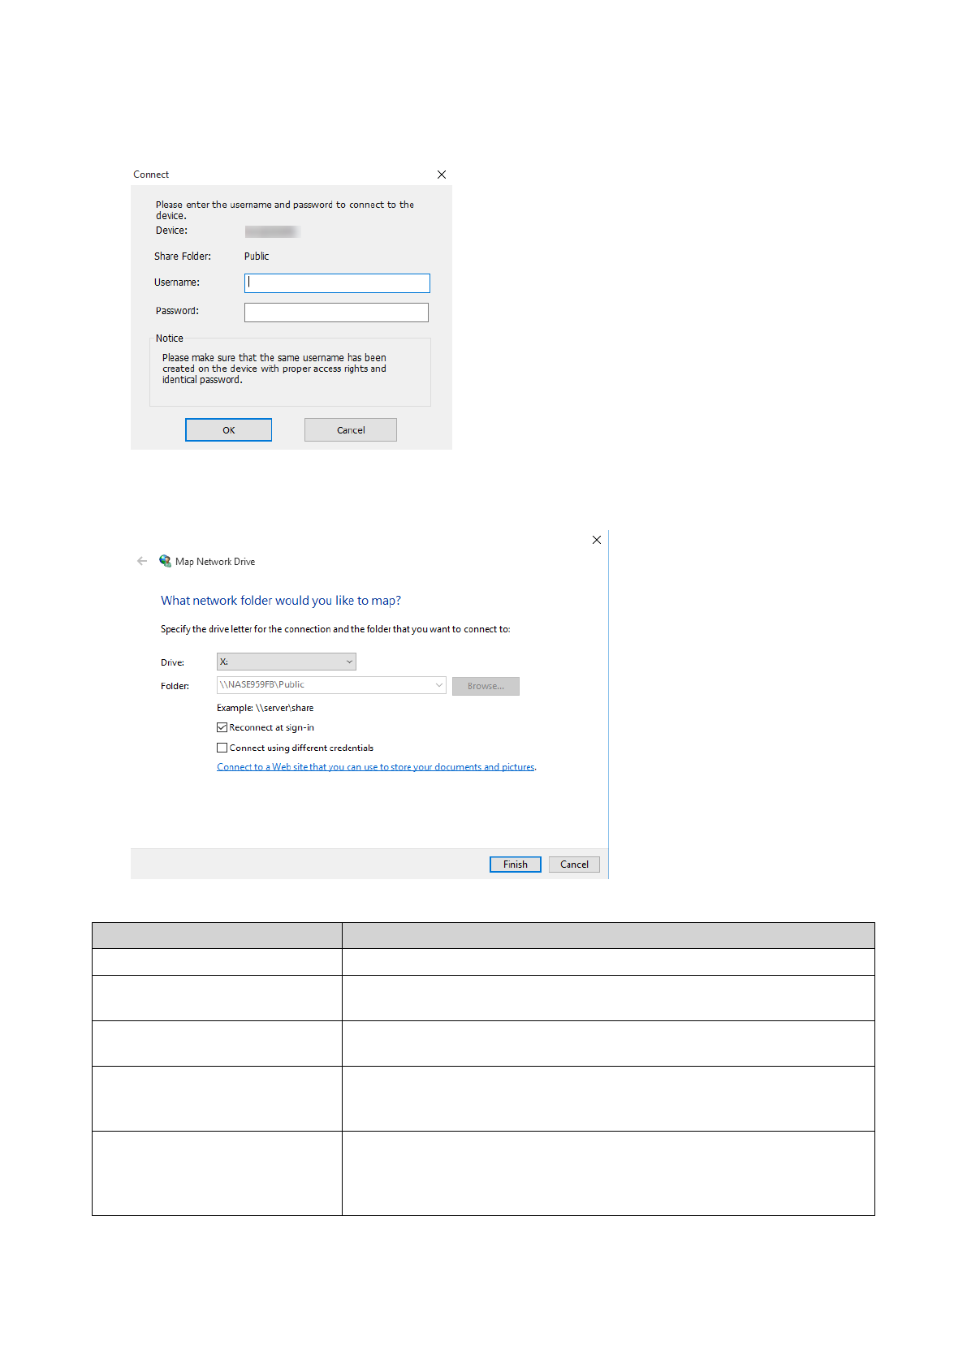Click the Public share folder value
Image resolution: width=967 pixels, height=1367 pixels.
click(x=257, y=257)
